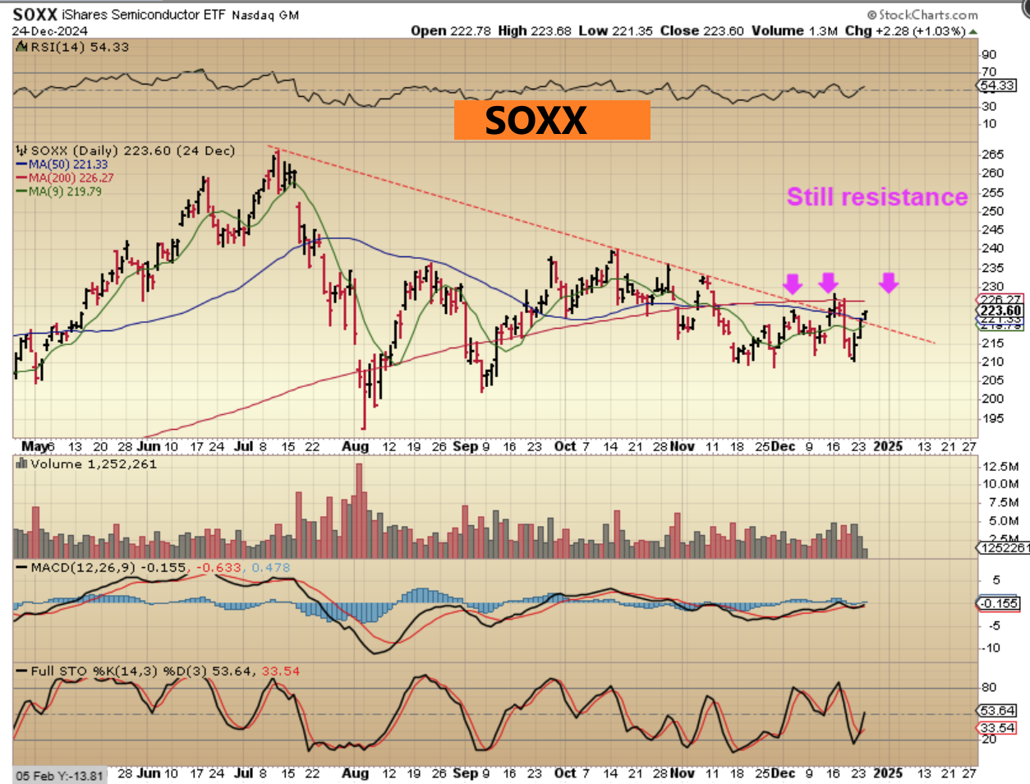1030x784 pixels.
Task: Click '2025' on the date axis under the price panel
Action: [888, 446]
